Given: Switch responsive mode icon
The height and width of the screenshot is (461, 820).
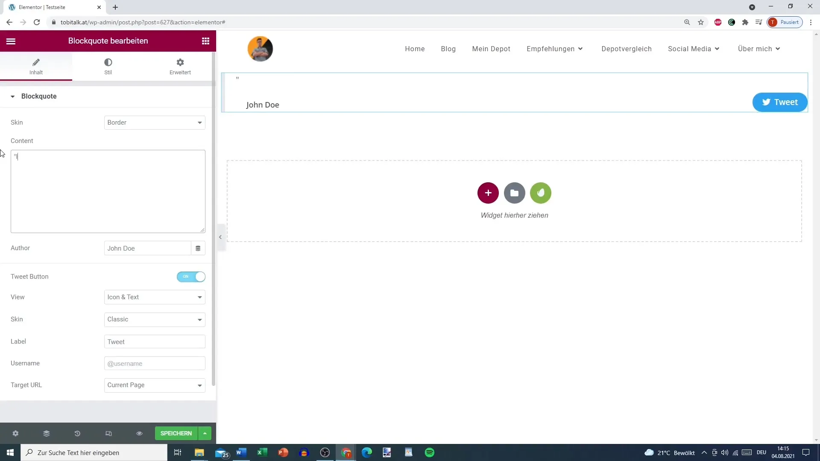Looking at the screenshot, I should point(108,433).
